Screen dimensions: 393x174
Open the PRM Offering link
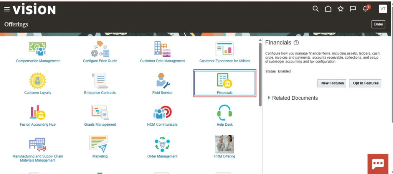coord(225,156)
